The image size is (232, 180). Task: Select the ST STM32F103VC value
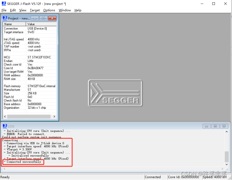coord(39,57)
